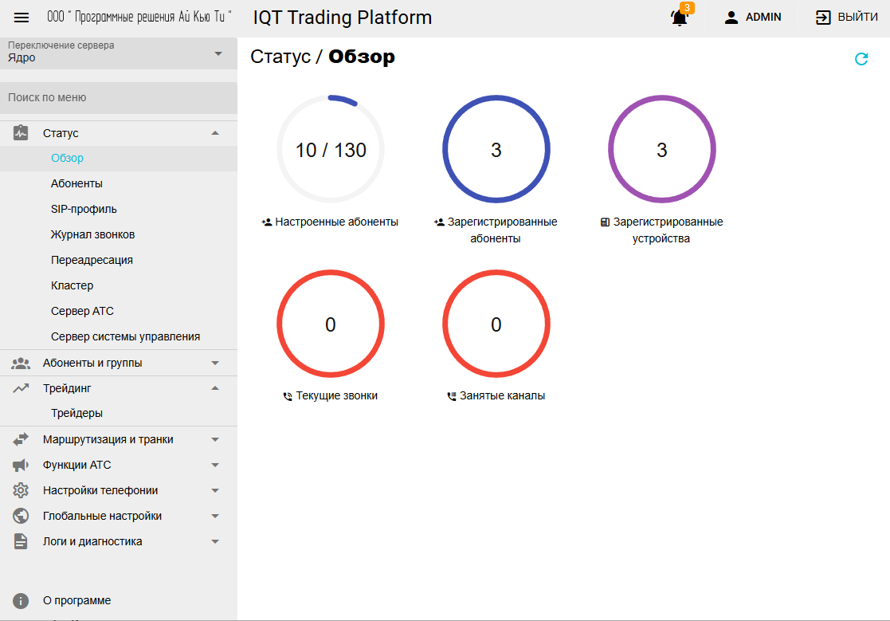Image resolution: width=890 pixels, height=621 pixels.
Task: Click the Статус heartbeat icon
Action: point(21,133)
